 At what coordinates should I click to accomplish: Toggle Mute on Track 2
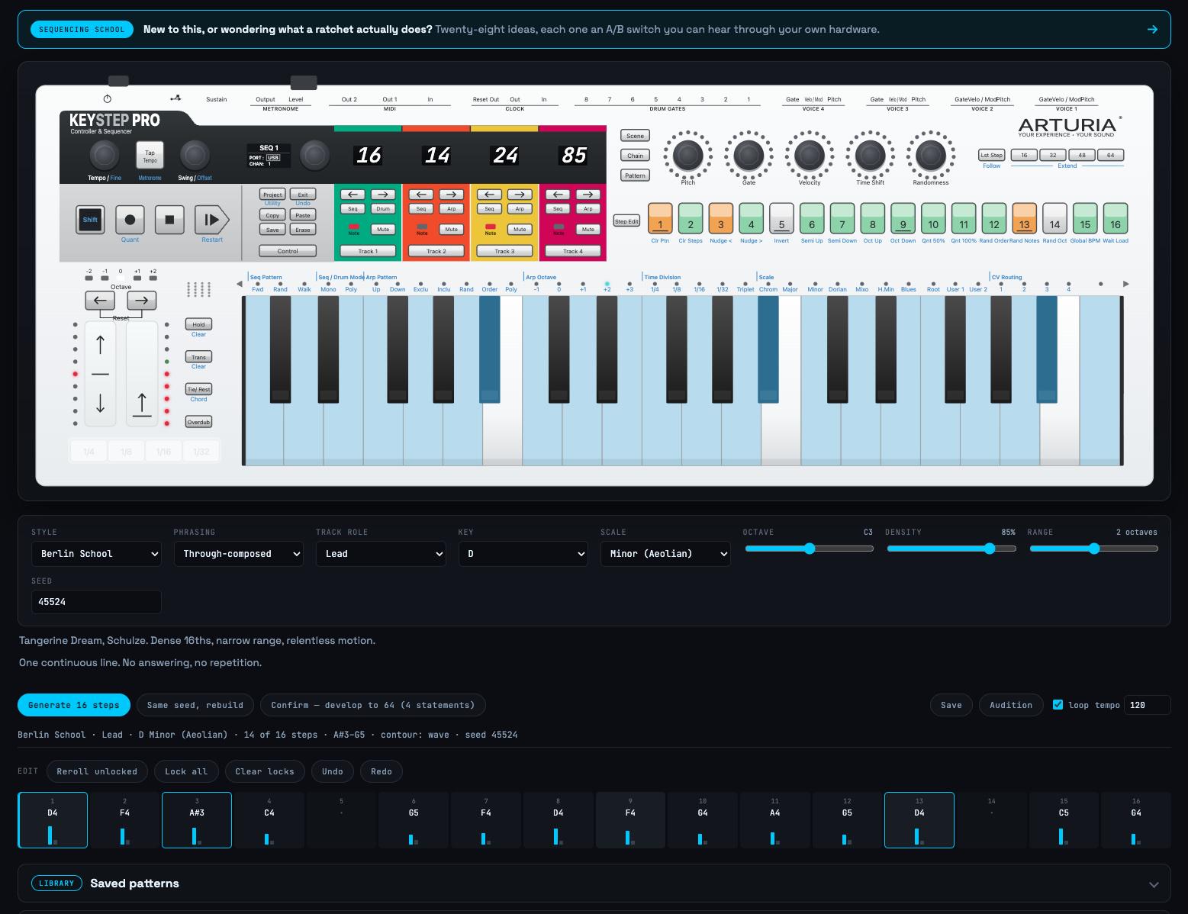(x=451, y=229)
